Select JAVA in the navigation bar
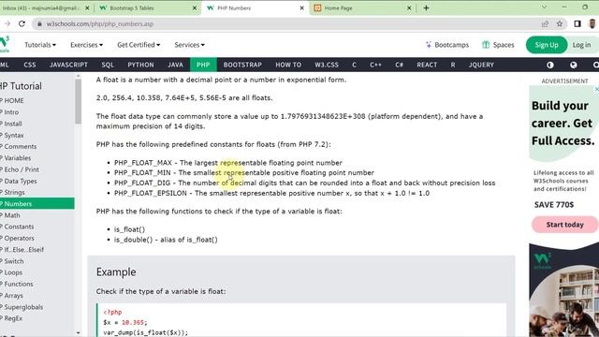This screenshot has width=599, height=337. tap(175, 65)
